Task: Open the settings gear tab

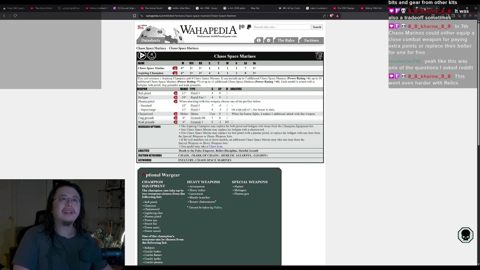Action: (268, 40)
